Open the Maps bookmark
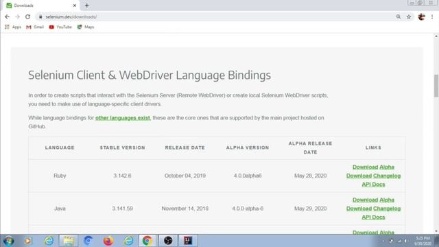Image resolution: width=439 pixels, height=247 pixels. point(86,27)
